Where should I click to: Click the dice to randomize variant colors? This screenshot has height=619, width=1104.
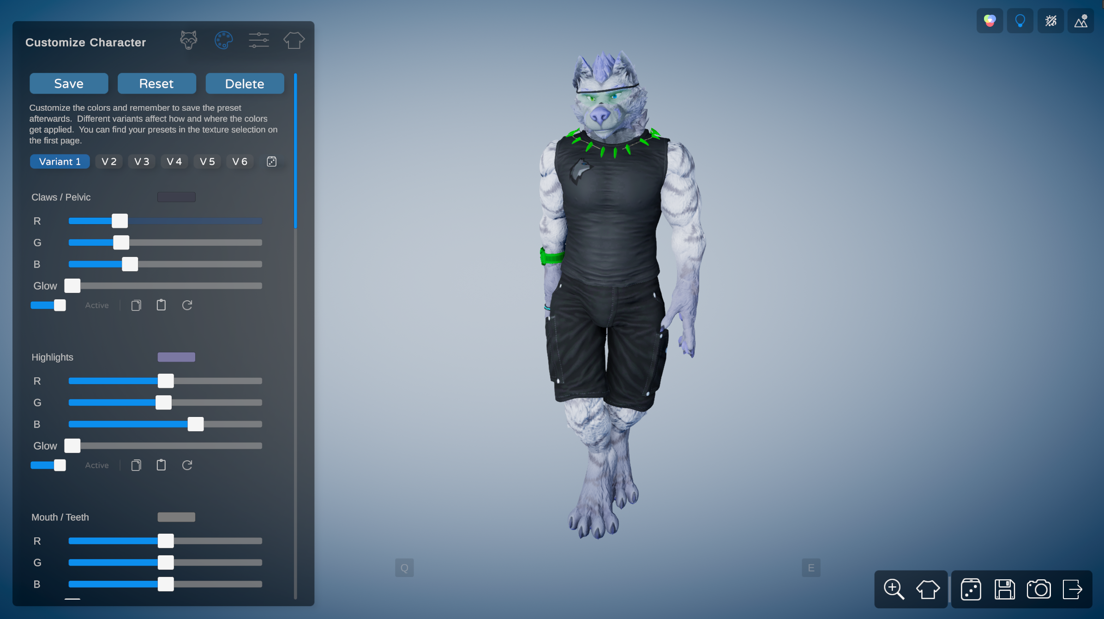click(272, 161)
